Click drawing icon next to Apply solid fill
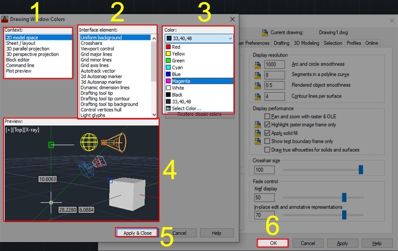 [x=258, y=133]
